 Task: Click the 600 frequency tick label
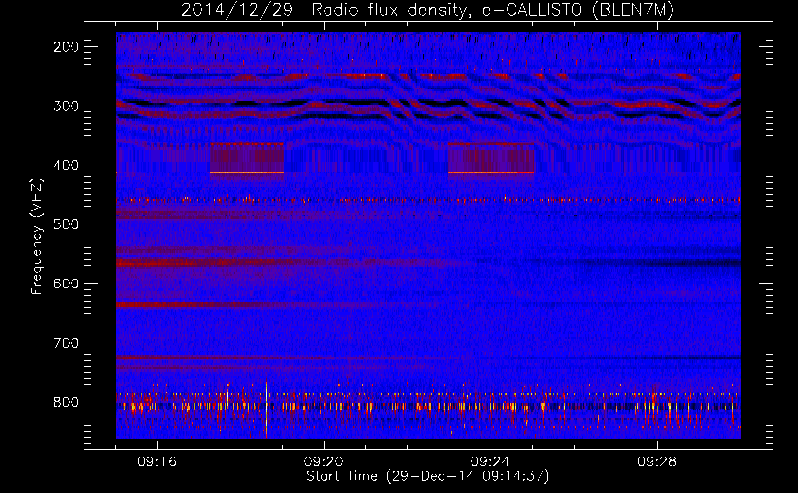pos(66,283)
